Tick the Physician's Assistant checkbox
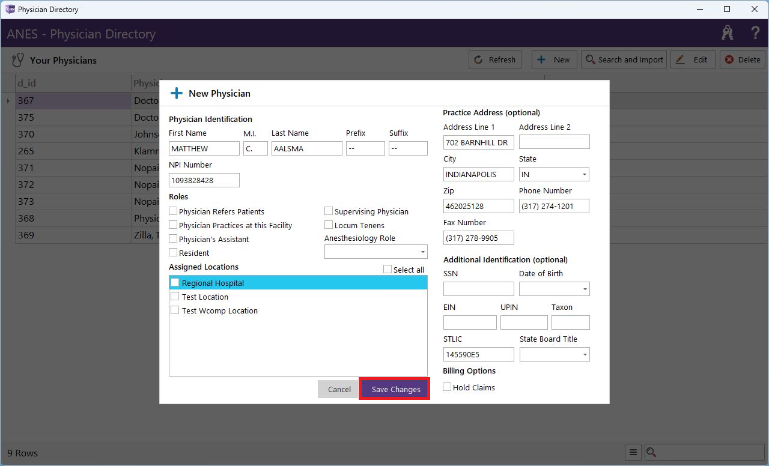 tap(173, 238)
